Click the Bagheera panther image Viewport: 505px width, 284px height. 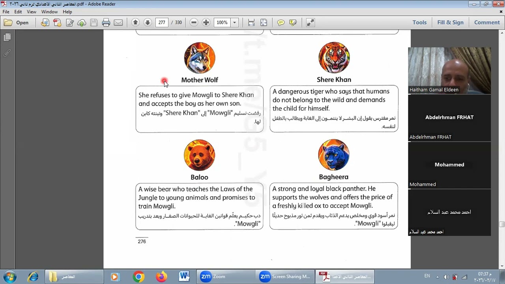point(334,155)
